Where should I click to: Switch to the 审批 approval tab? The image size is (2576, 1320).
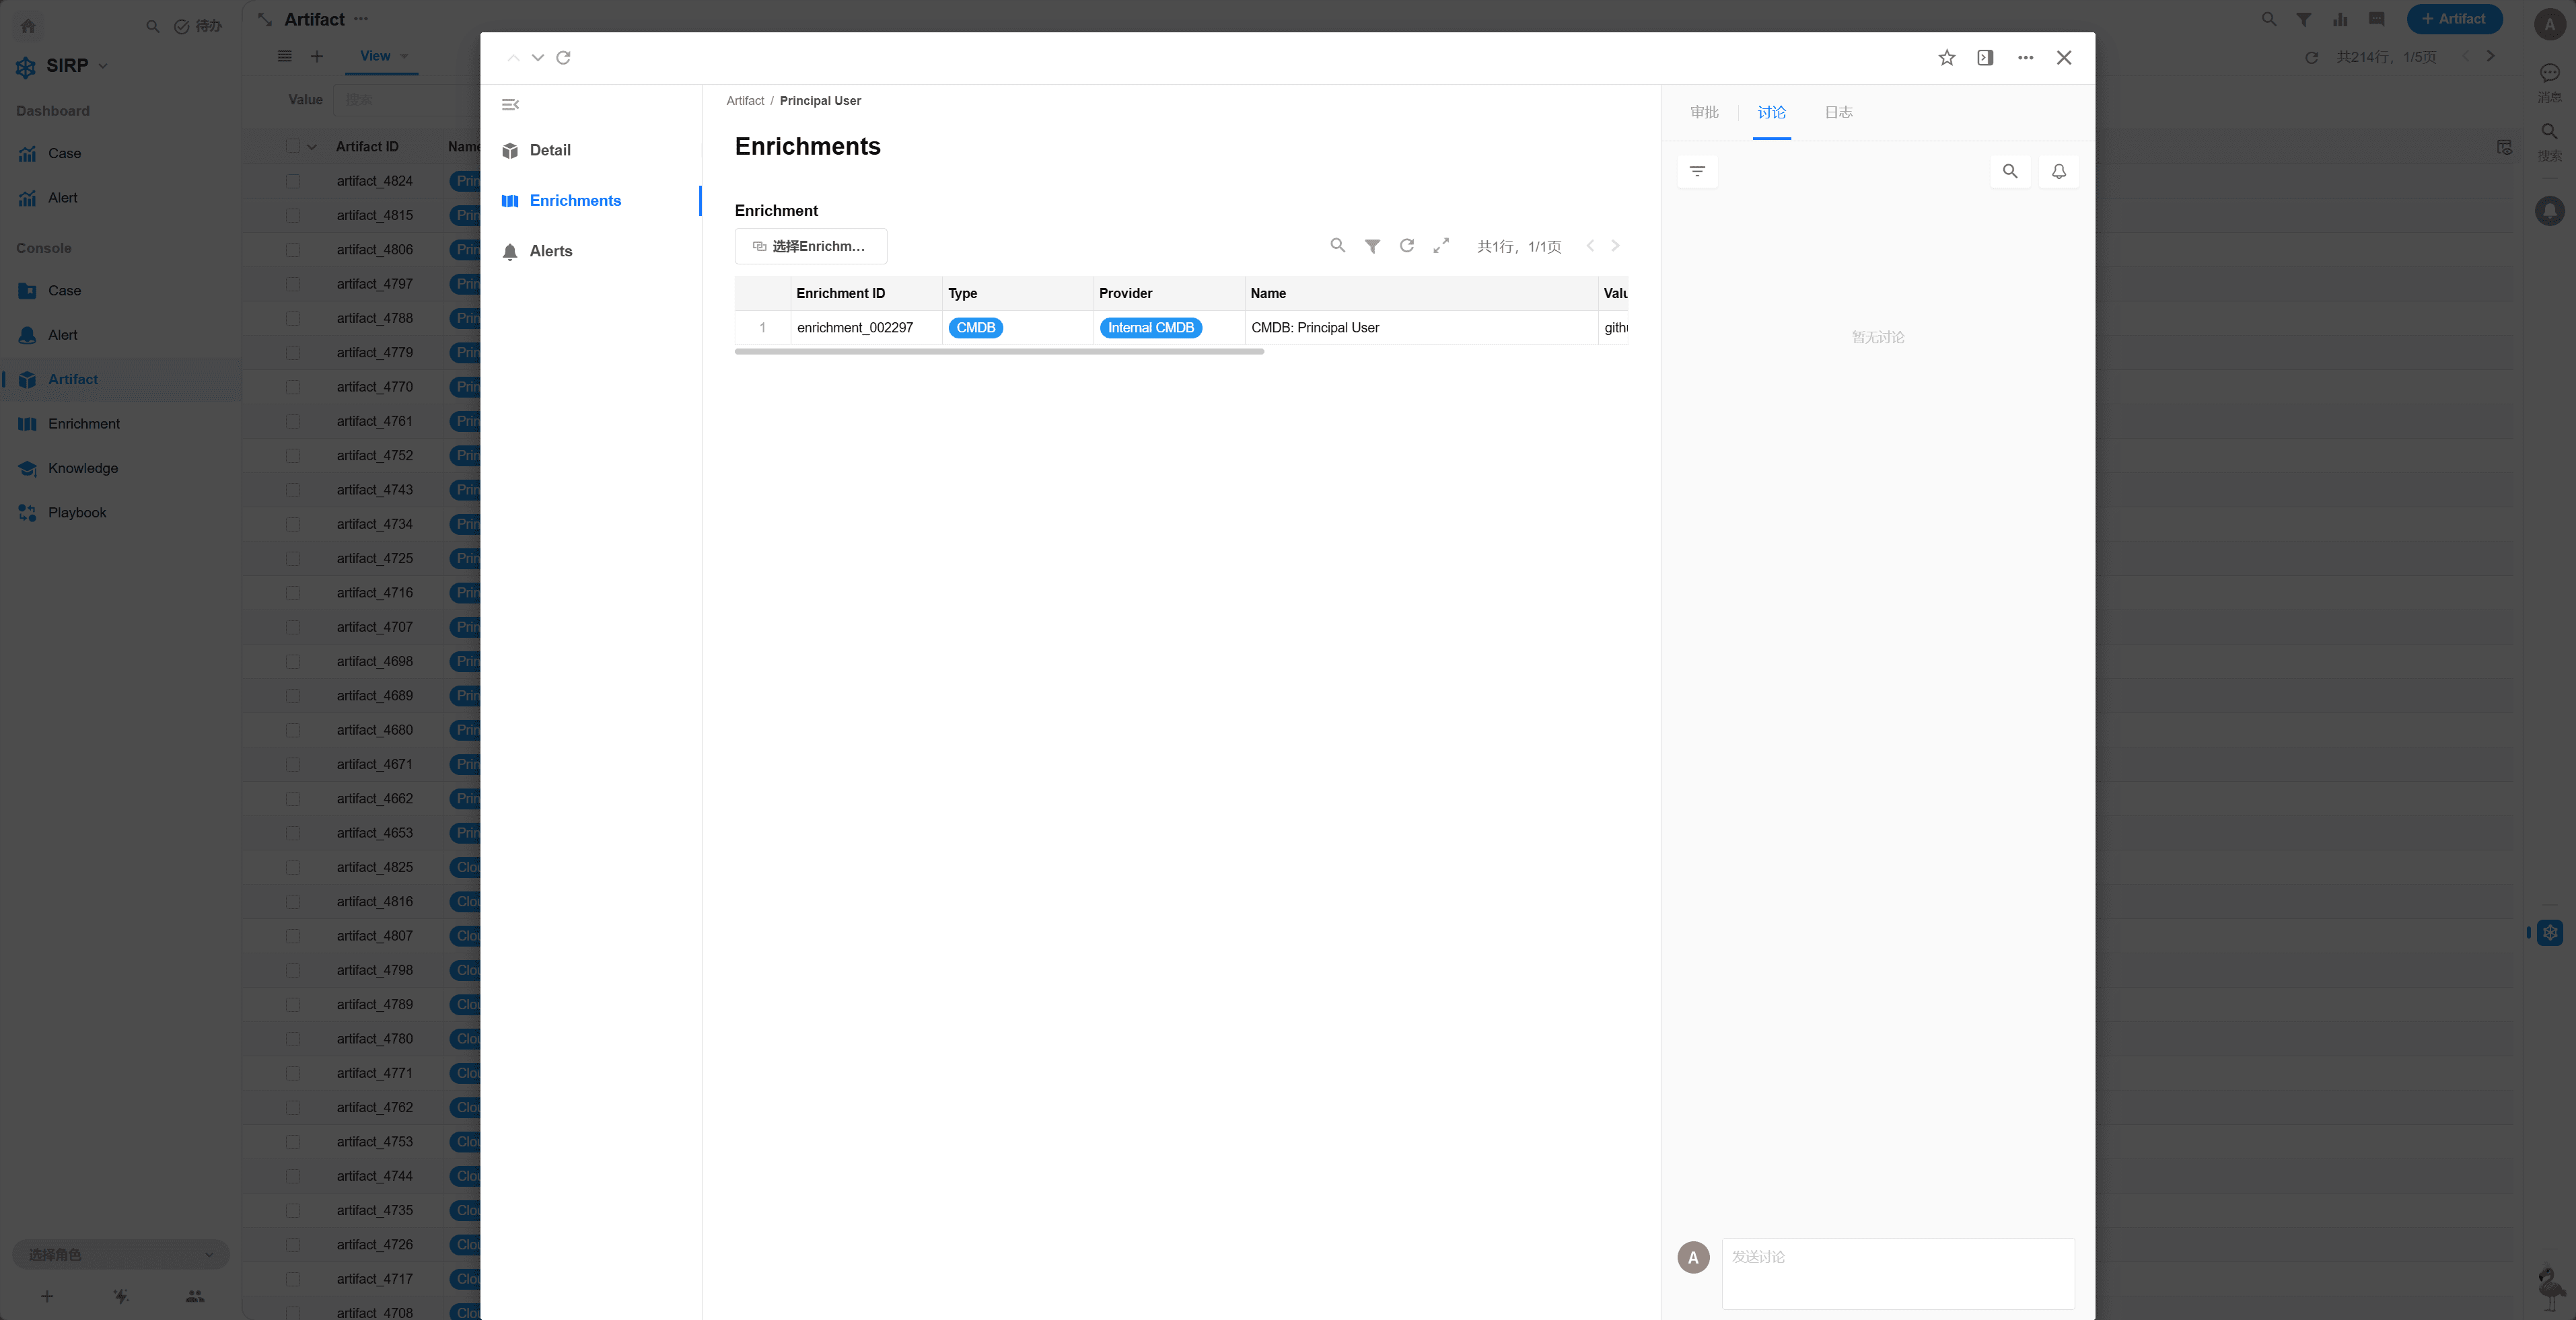click(x=1705, y=113)
